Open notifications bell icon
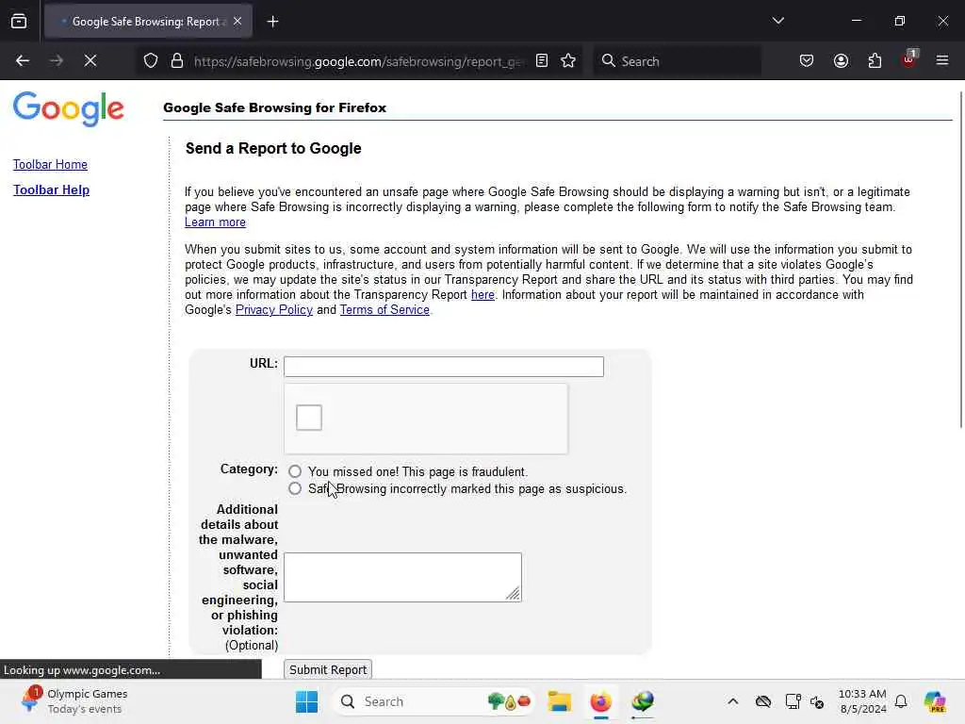Screen dimensions: 965x724 (901, 701)
